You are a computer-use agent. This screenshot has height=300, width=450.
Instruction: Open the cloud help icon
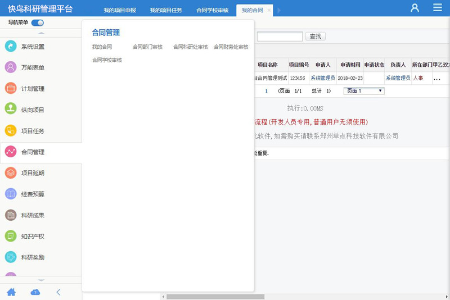point(35,292)
